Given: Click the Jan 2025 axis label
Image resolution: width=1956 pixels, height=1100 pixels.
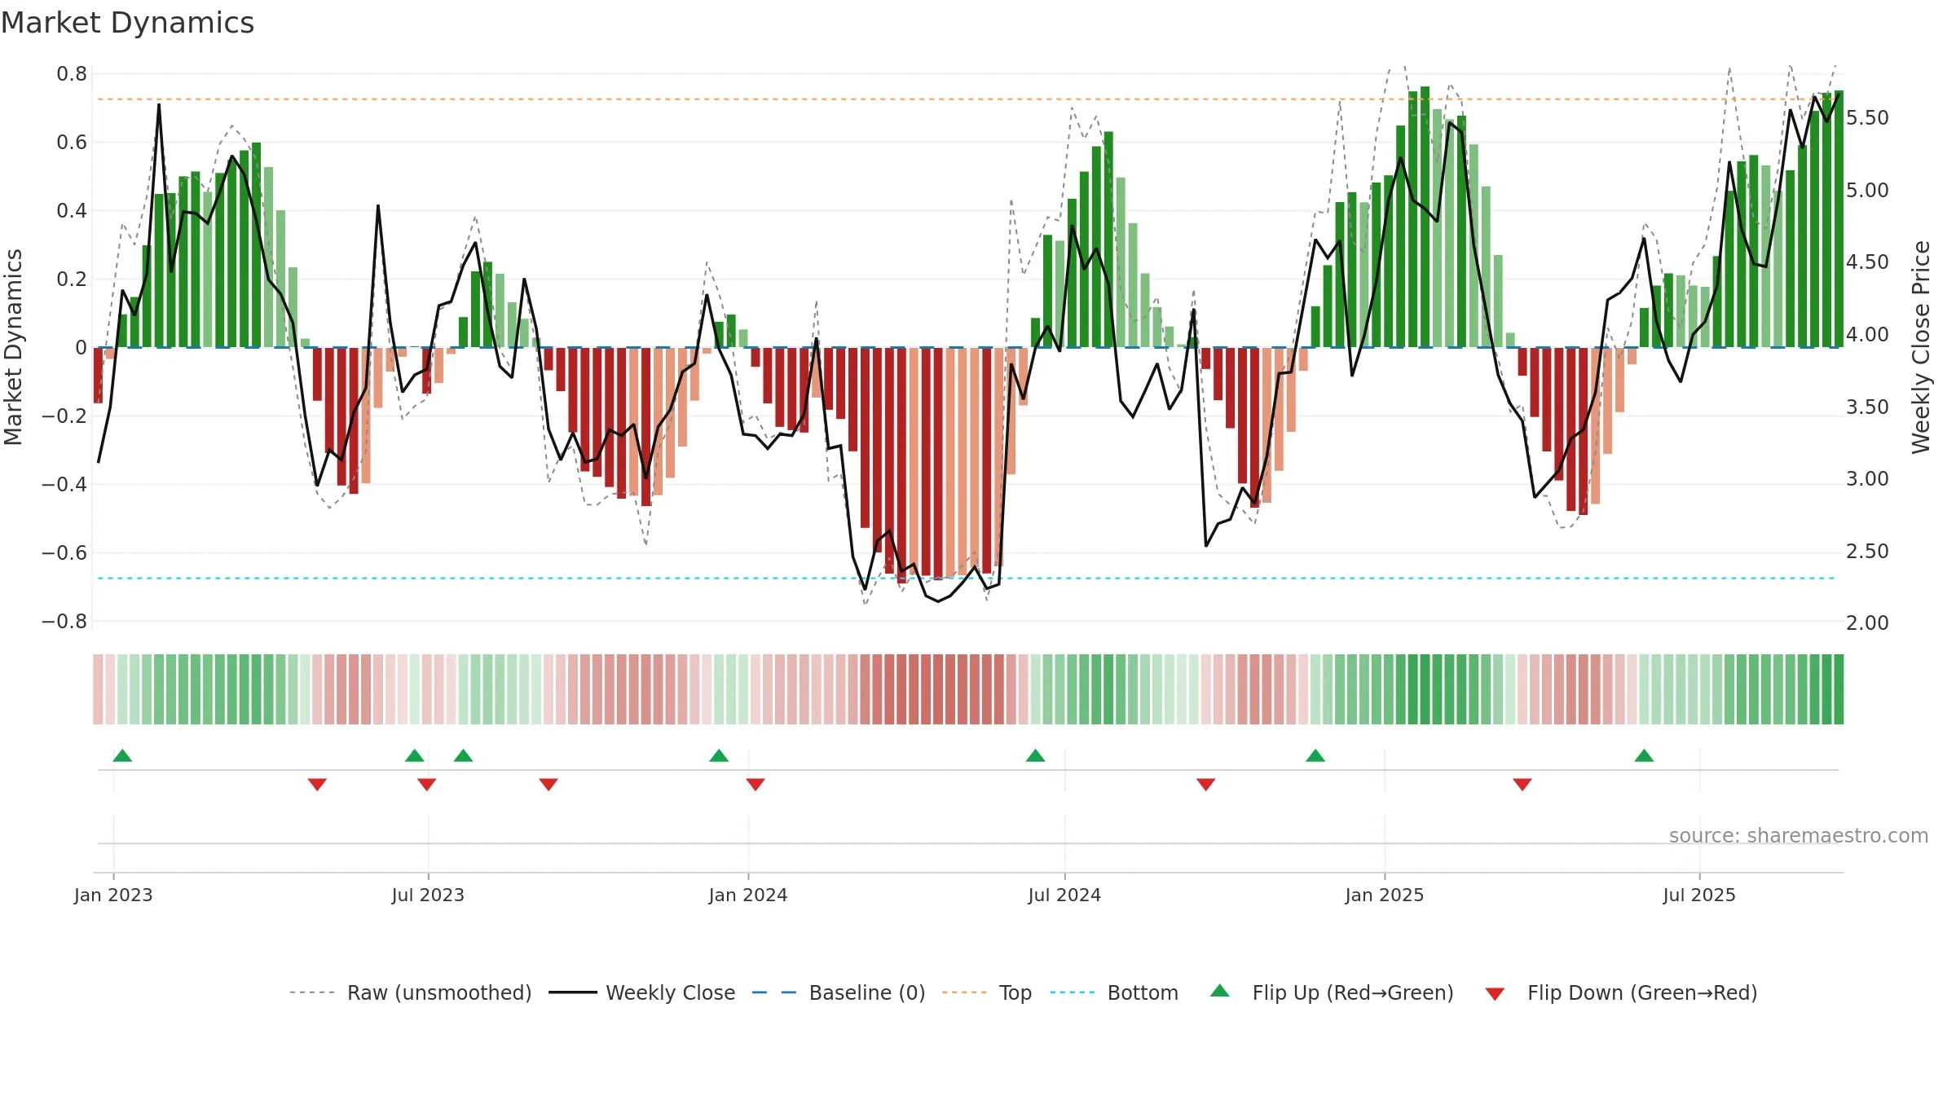Looking at the screenshot, I should 1385,895.
